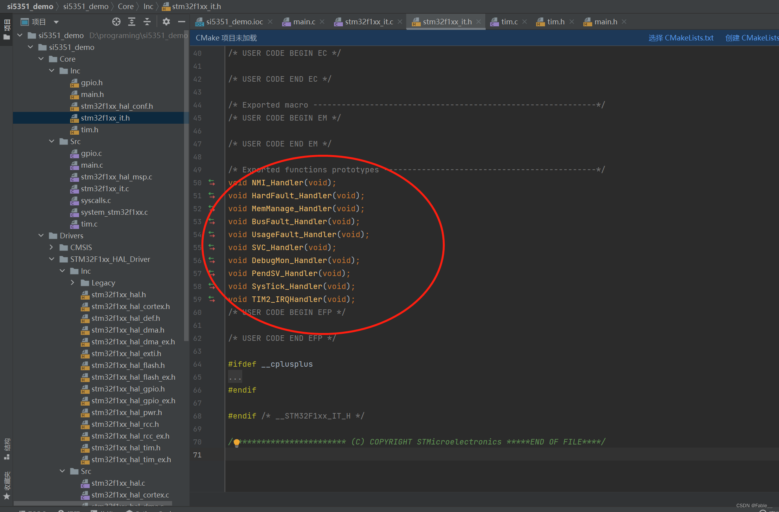Click the #ifdef __cplusplus directive
The height and width of the screenshot is (512, 779).
pos(270,364)
